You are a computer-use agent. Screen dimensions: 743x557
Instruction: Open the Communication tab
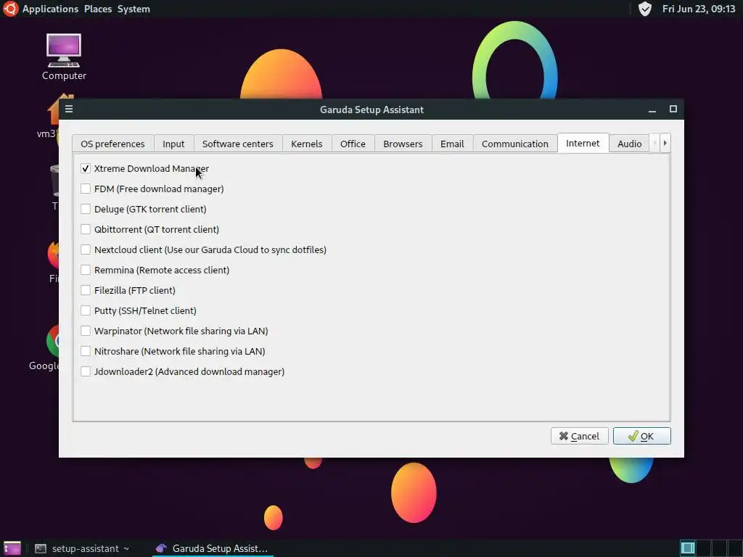[515, 144]
